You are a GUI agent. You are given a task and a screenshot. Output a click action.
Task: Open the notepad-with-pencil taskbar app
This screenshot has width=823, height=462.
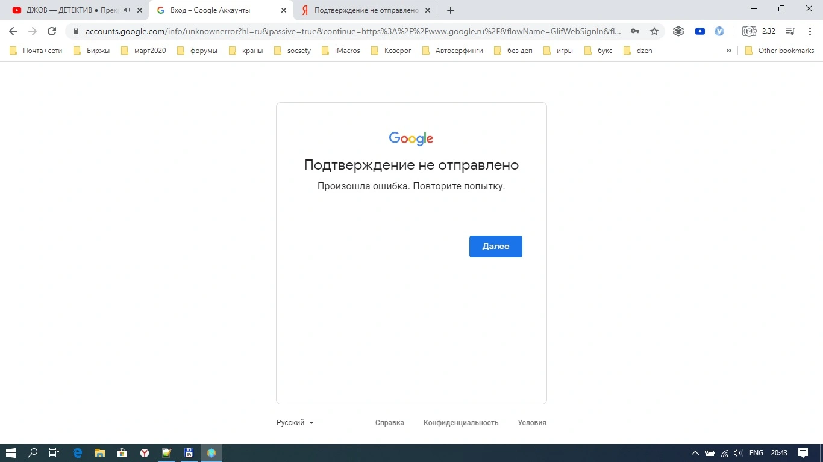coord(167,453)
